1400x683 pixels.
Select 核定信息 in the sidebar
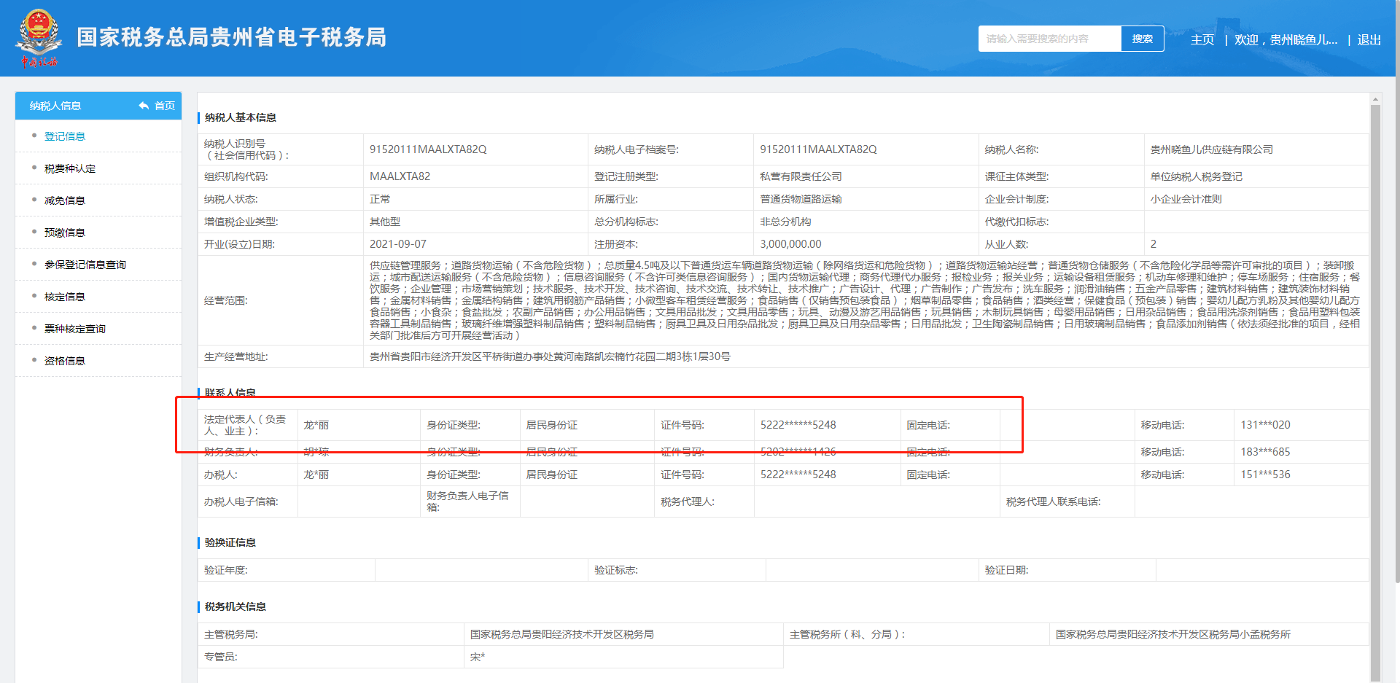click(x=65, y=297)
